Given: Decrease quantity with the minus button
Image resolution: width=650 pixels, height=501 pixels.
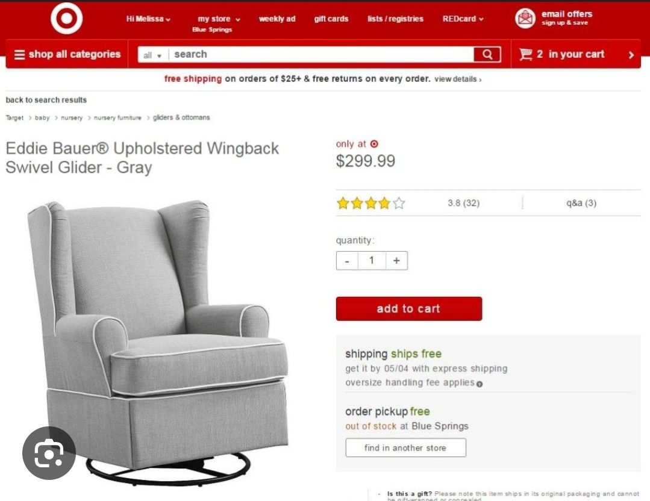Looking at the screenshot, I should pyautogui.click(x=347, y=261).
